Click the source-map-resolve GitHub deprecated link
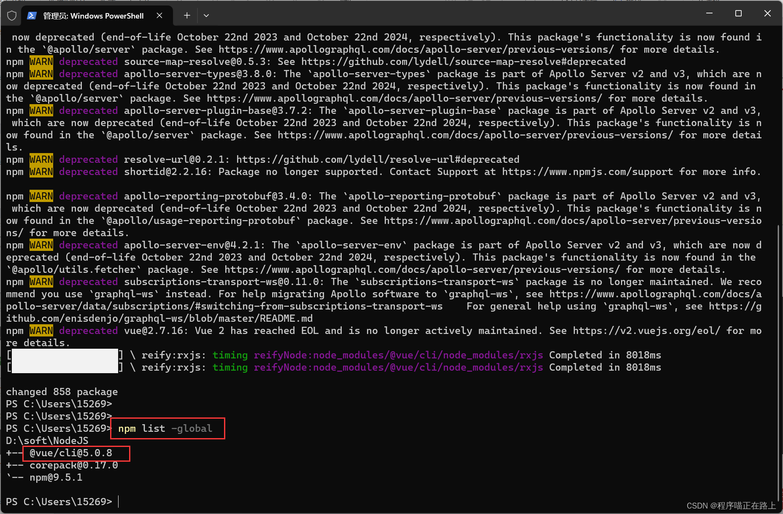This screenshot has width=783, height=514. (463, 62)
